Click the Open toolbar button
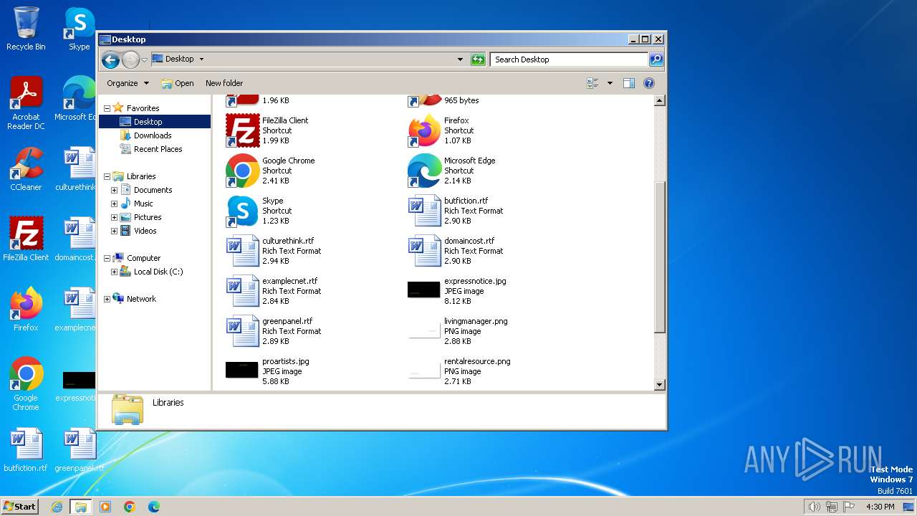 pyautogui.click(x=178, y=83)
